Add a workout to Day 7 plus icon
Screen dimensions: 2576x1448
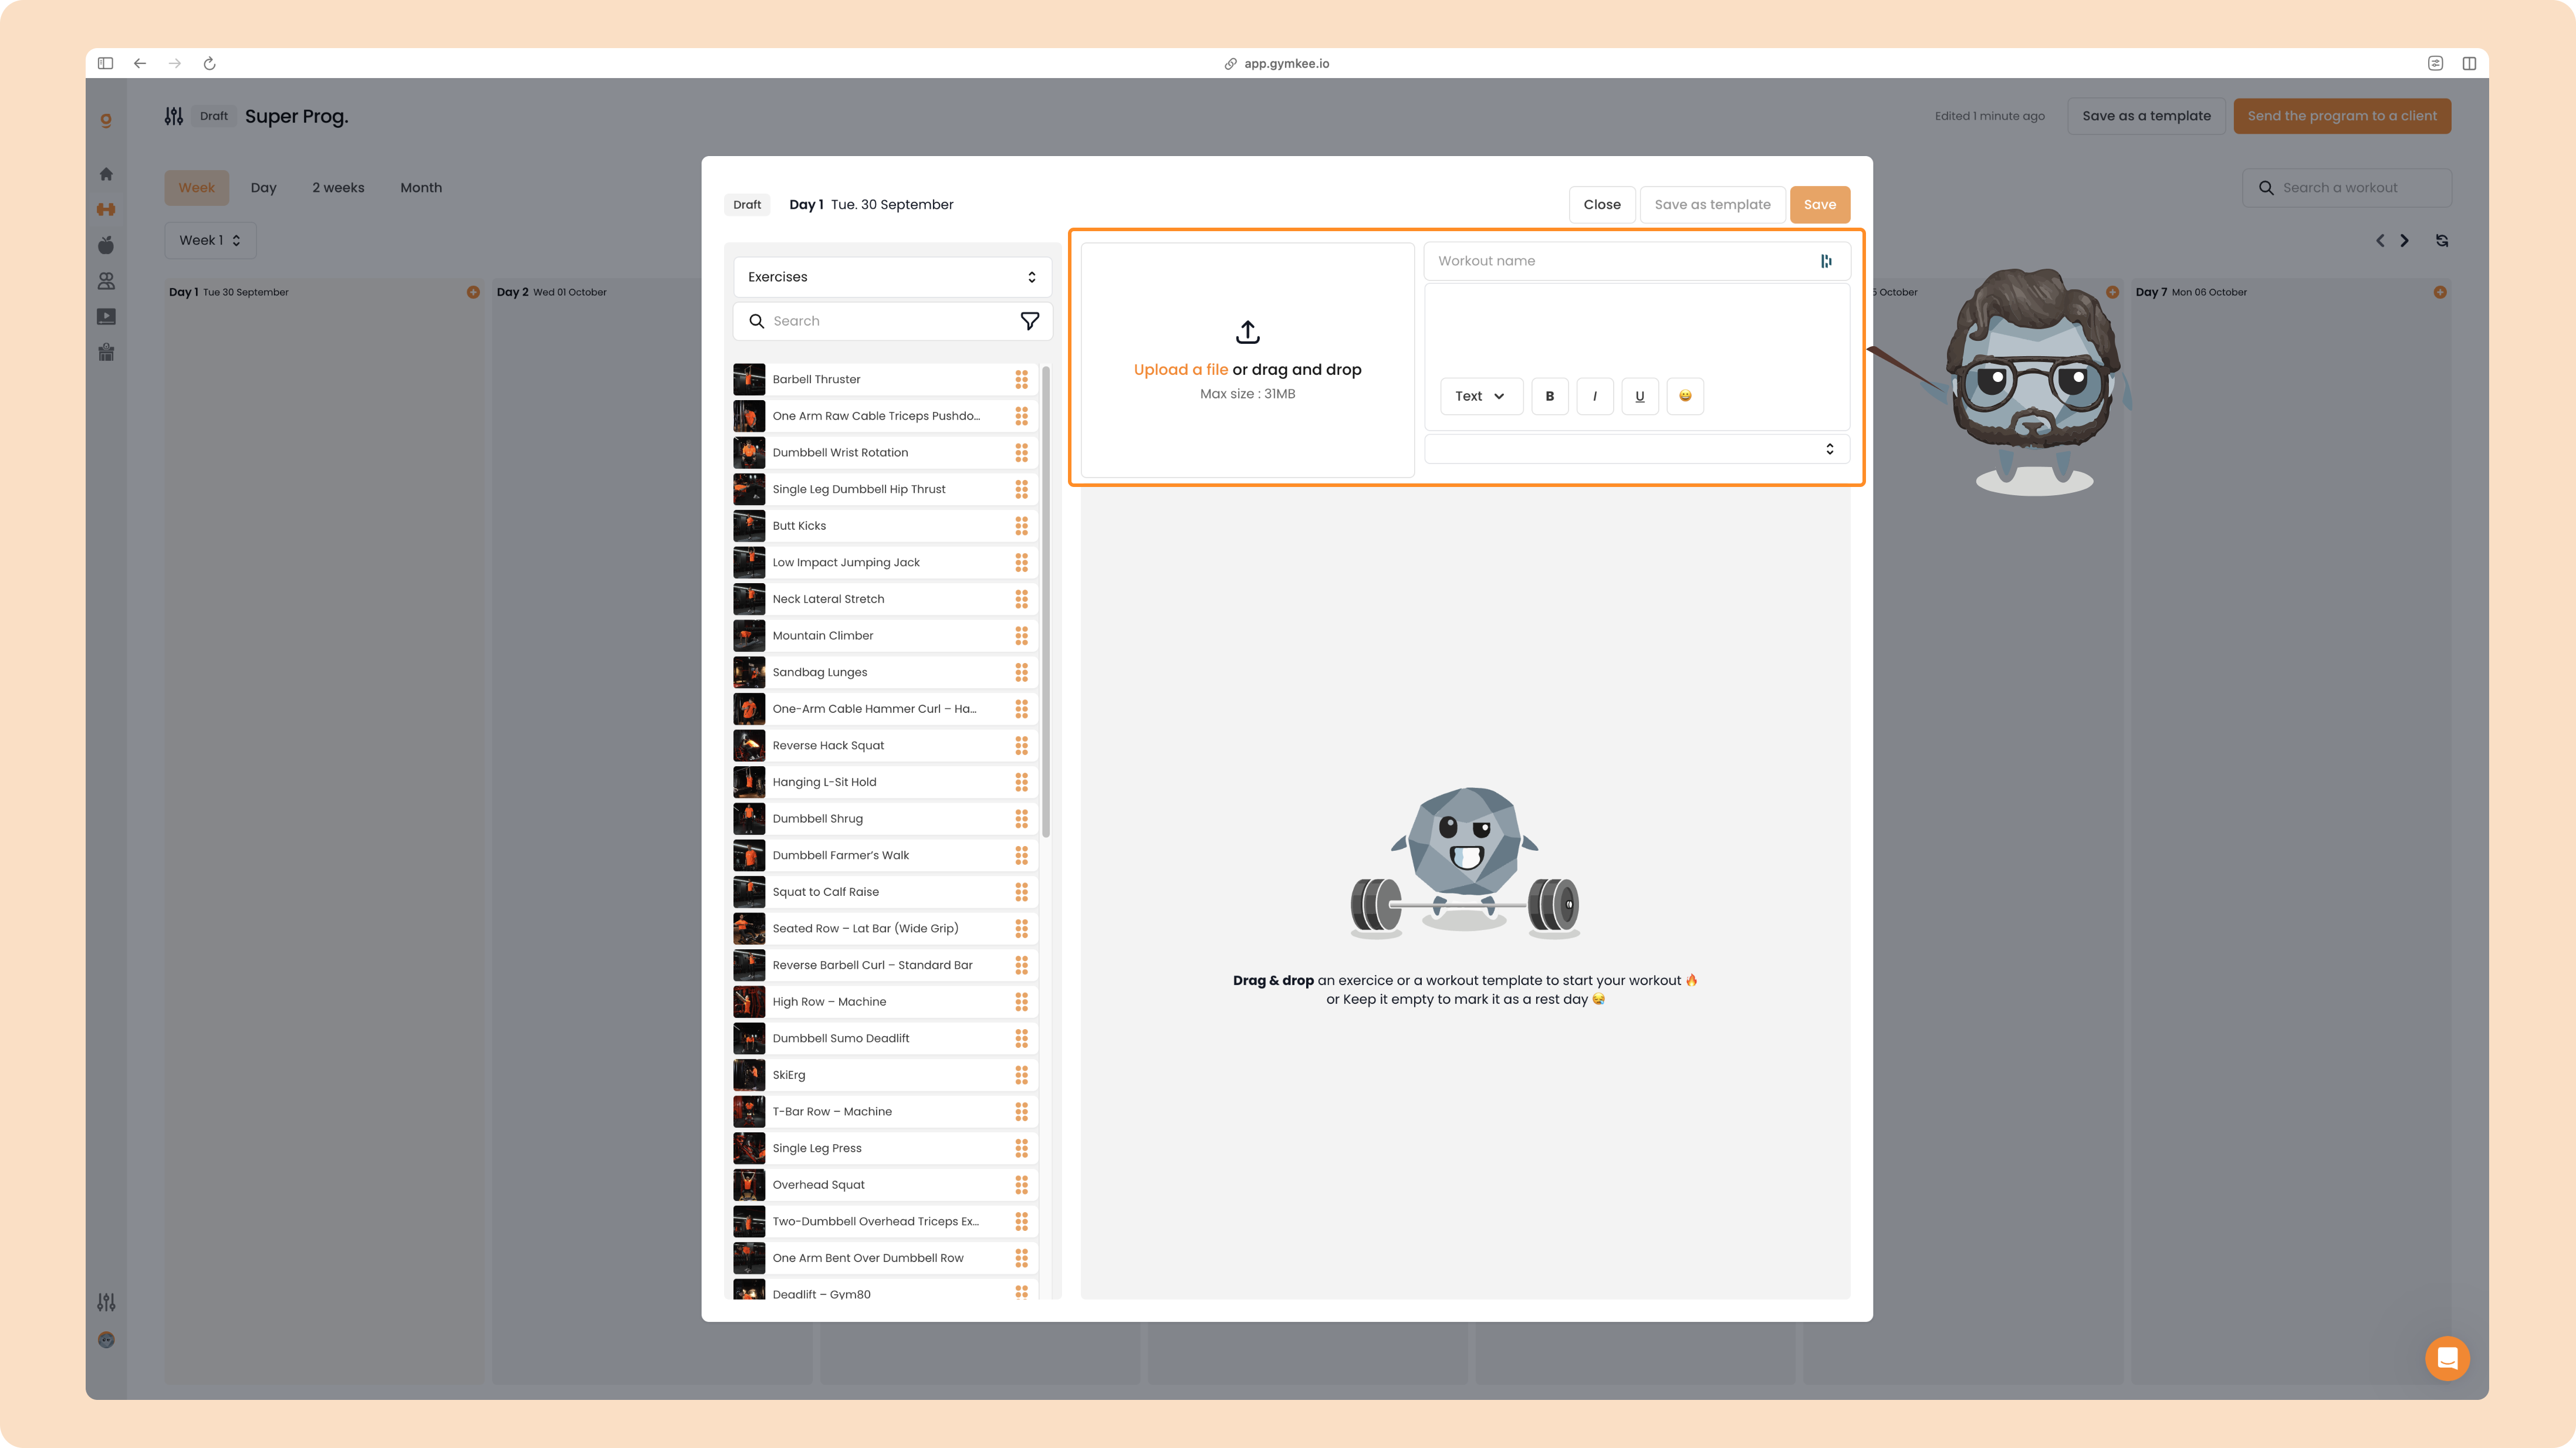(2440, 292)
